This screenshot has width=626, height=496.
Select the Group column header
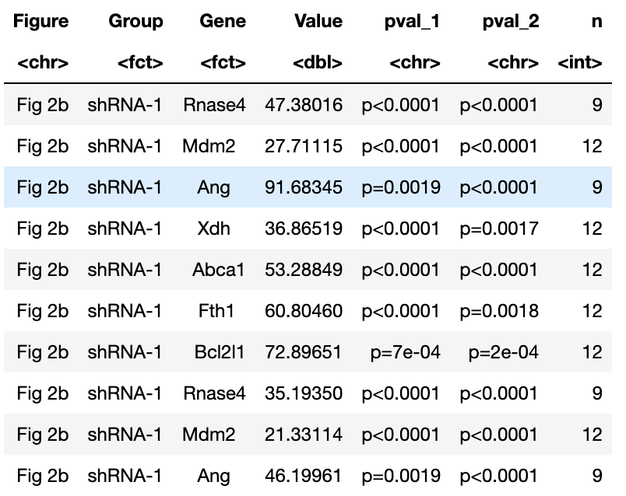tap(135, 21)
